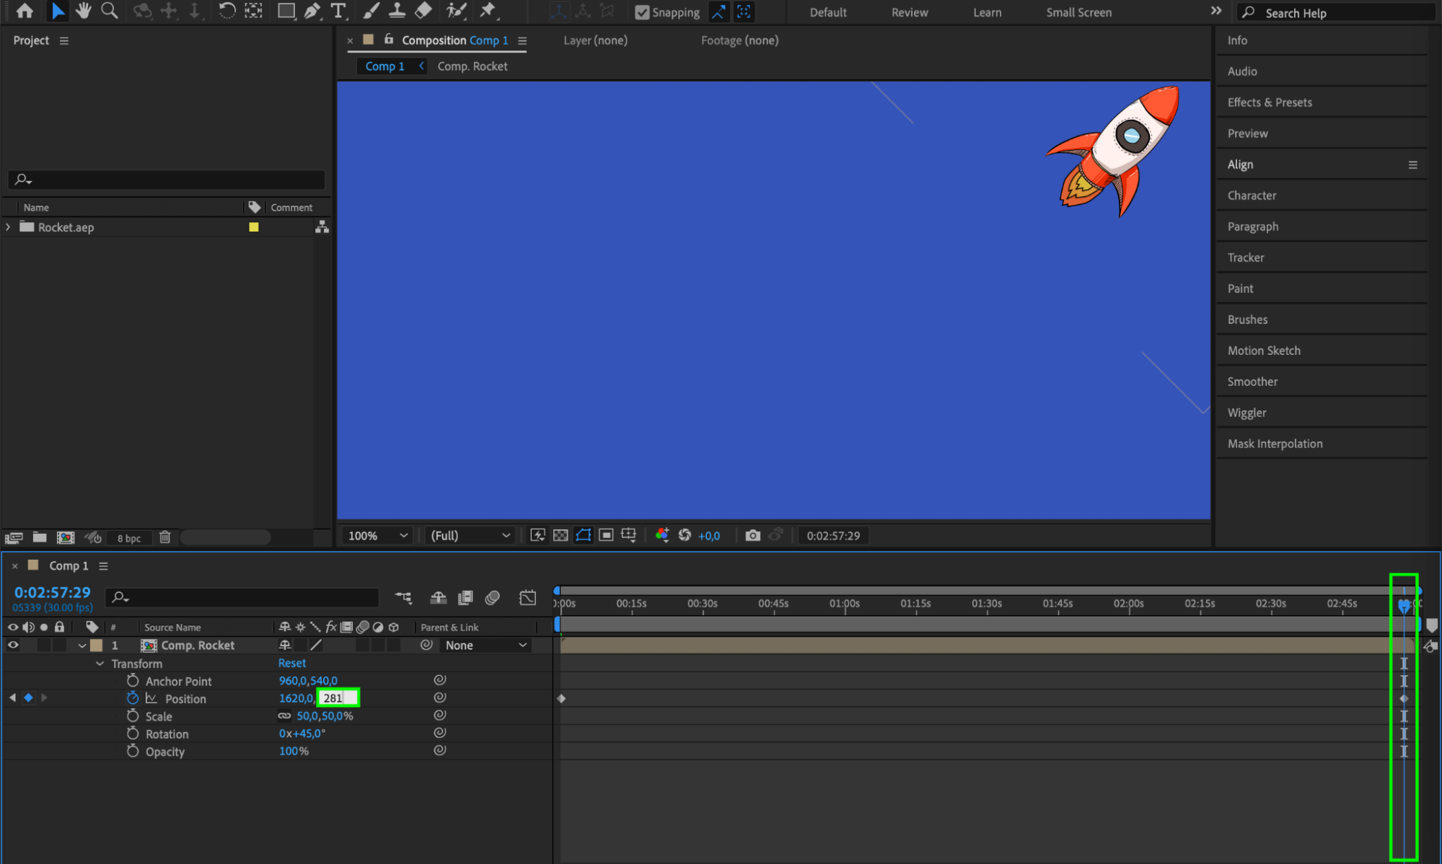Collapse the Transform property group

click(100, 664)
